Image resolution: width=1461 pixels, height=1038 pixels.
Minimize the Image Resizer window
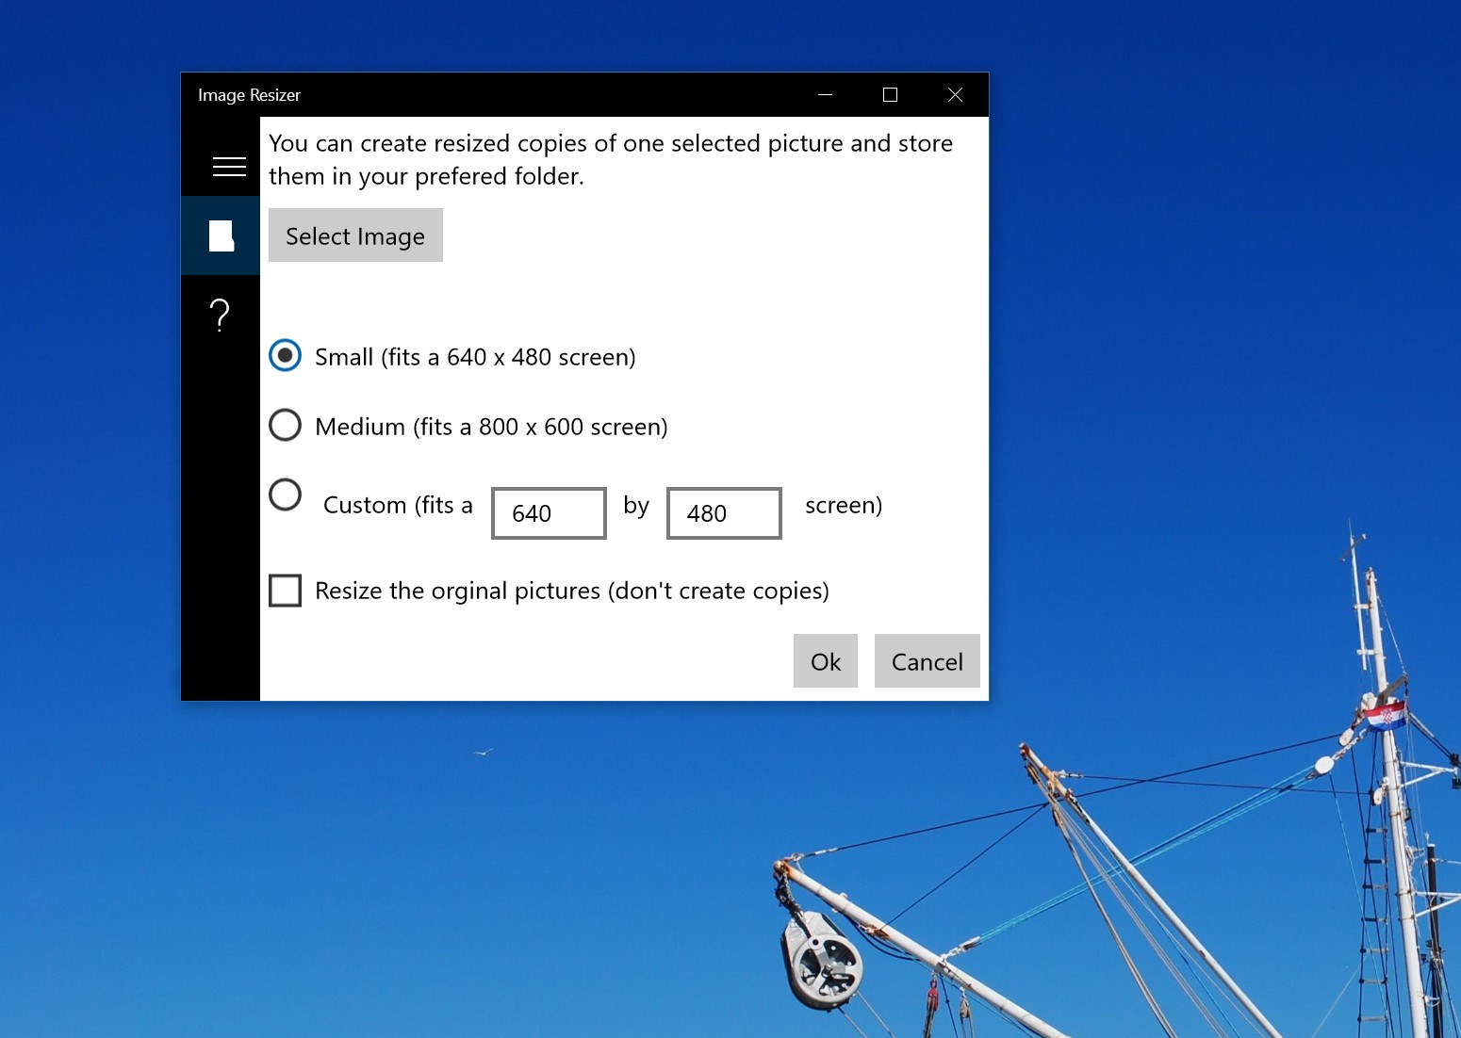825,94
